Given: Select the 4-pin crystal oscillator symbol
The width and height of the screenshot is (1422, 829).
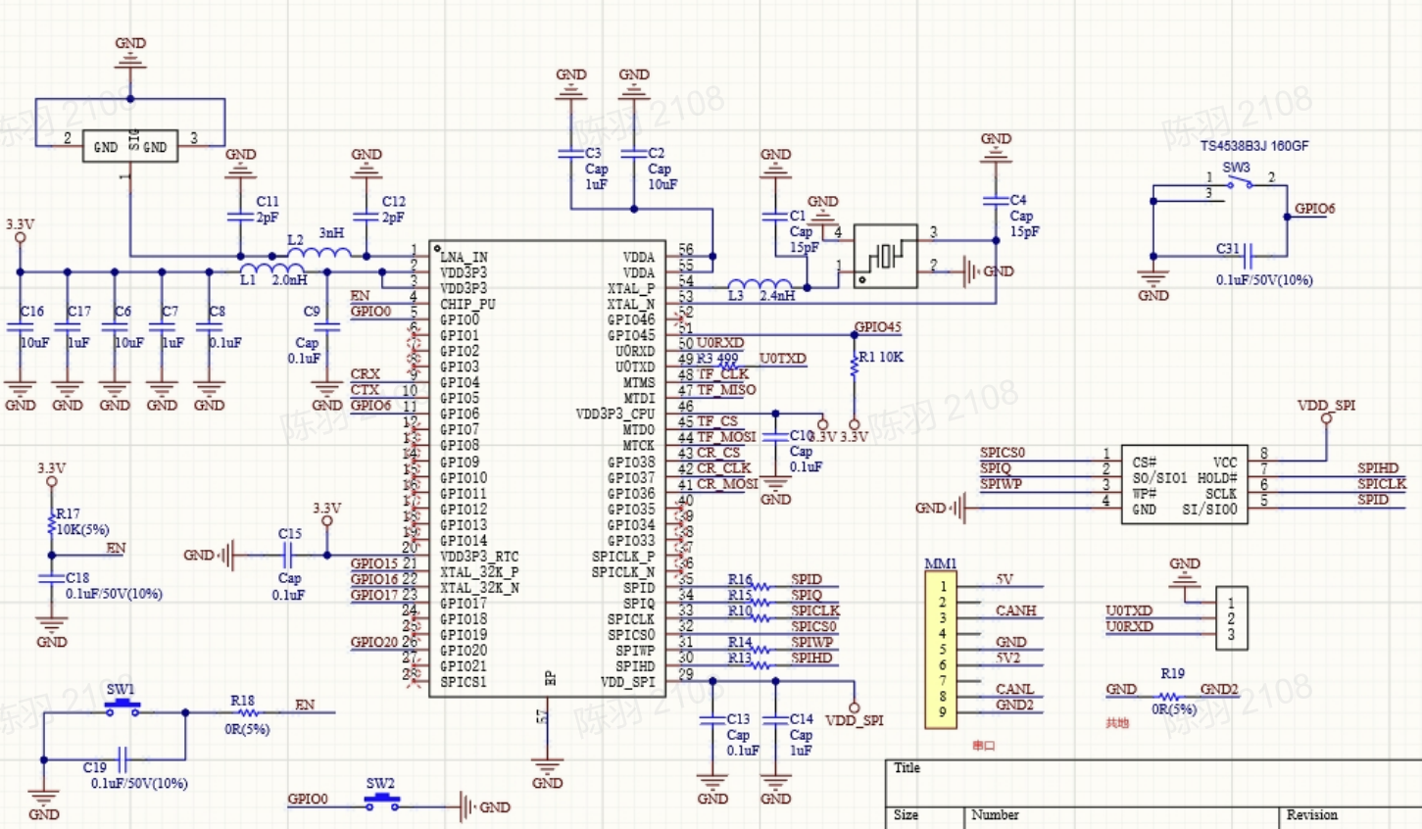Looking at the screenshot, I should coord(886,256).
